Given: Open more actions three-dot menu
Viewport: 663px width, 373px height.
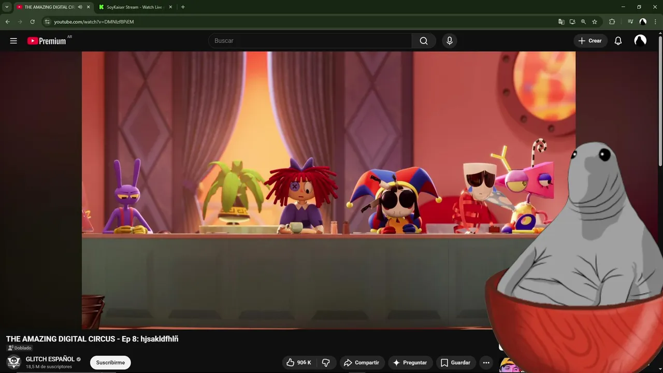Looking at the screenshot, I should click(486, 363).
